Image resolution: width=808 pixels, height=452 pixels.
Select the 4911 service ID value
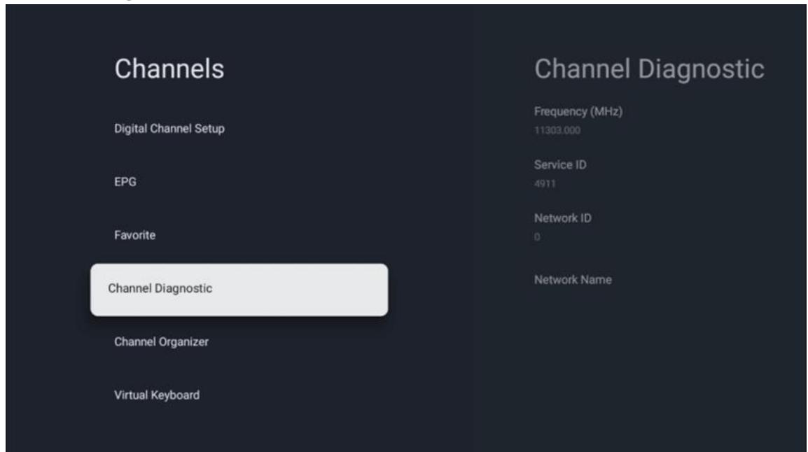point(543,183)
